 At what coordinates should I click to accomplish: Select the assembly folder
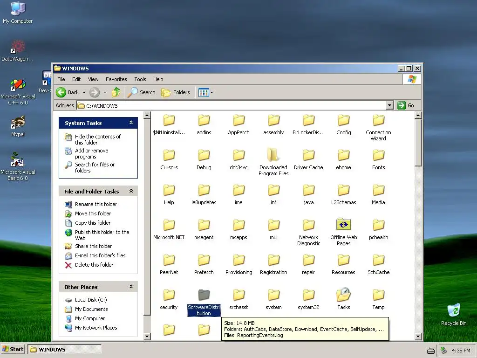pos(273,124)
